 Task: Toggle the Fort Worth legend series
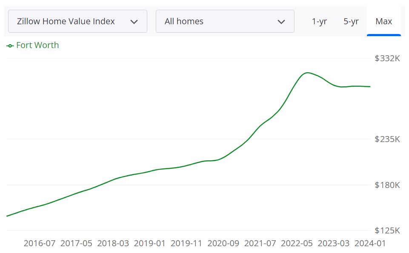(33, 45)
